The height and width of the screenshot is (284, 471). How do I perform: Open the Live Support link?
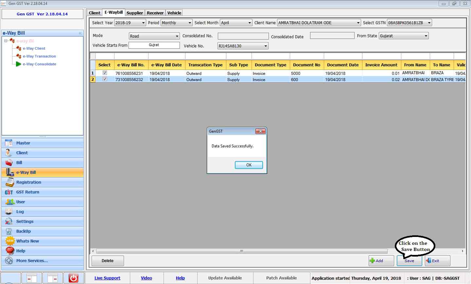tap(107, 278)
